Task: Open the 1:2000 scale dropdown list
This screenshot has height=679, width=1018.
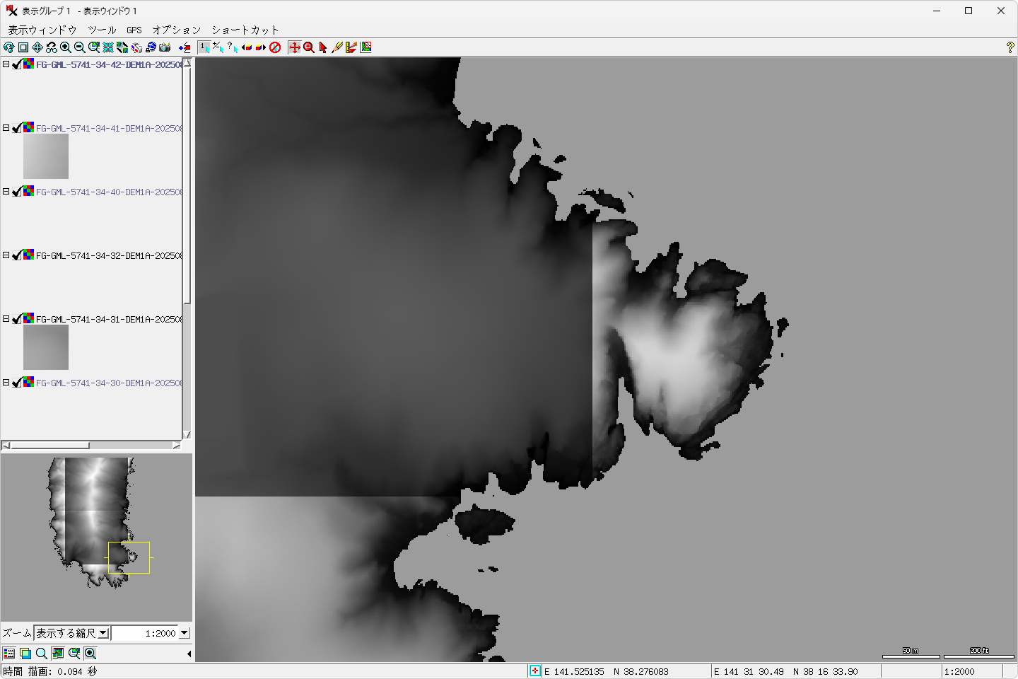Action: pyautogui.click(x=185, y=633)
